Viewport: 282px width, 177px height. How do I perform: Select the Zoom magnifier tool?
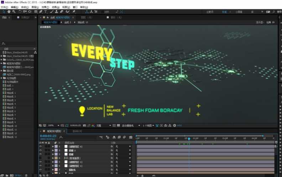point(14,12)
